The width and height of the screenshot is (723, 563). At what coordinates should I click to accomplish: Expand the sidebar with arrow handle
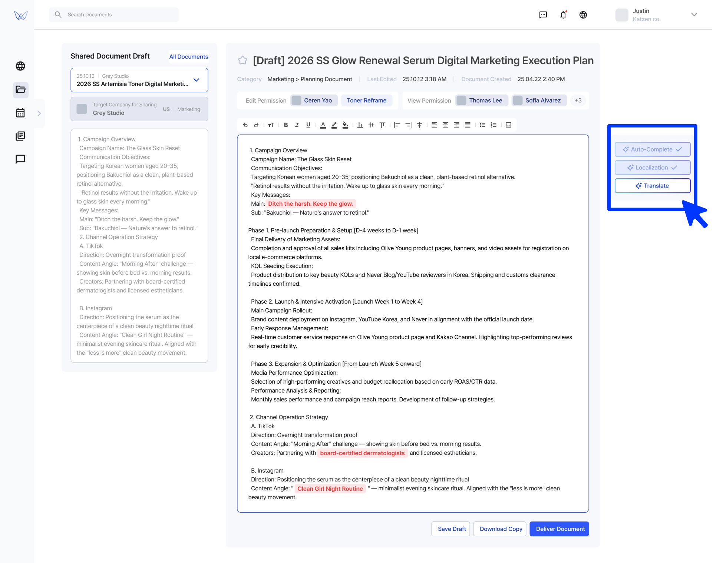point(39,113)
